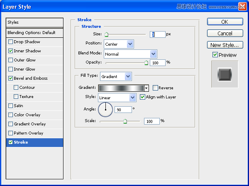Viewport: 249px width, 186px height.
Task: Tick the Pattern Overlay checkbox
Action: (10, 133)
